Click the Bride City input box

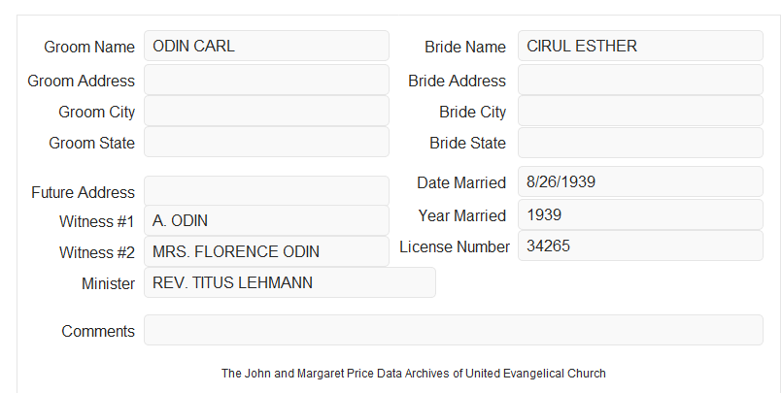640,111
